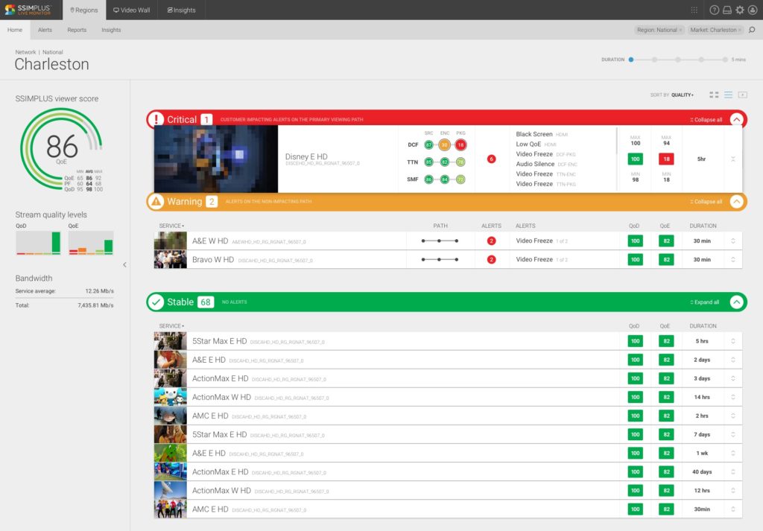
Task: Click Expand all in Stable section
Action: [705, 302]
